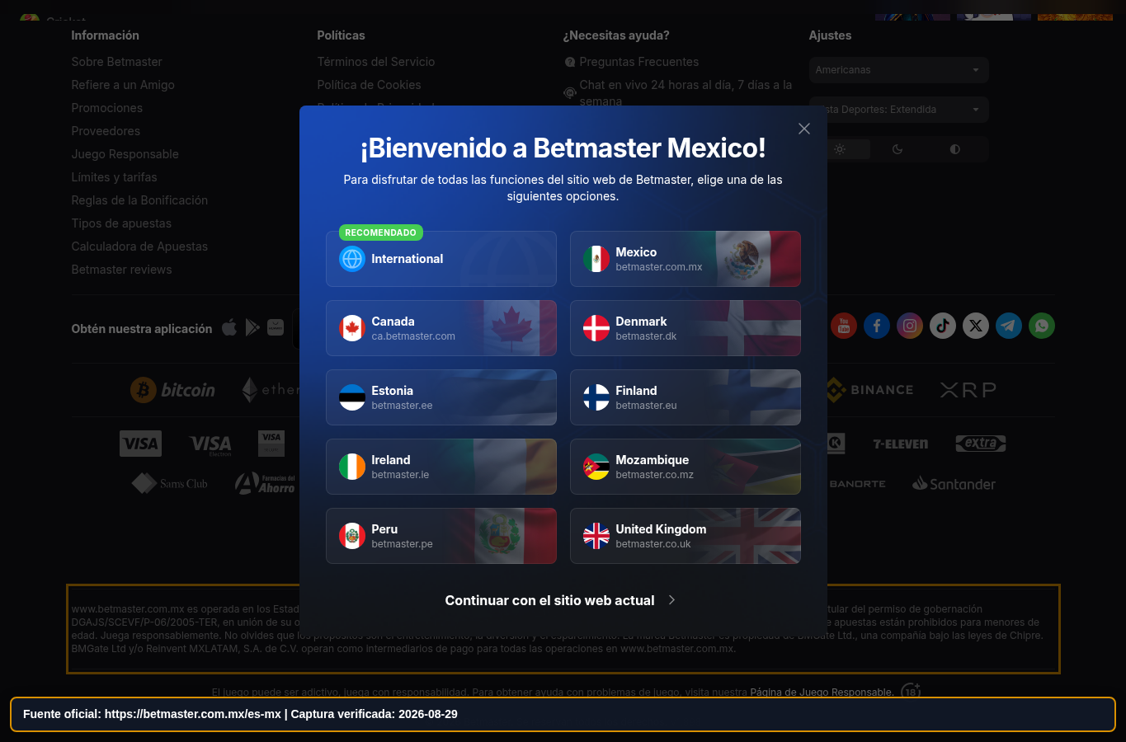
Task: Select the auto contrast theme icon
Action: 955,149
